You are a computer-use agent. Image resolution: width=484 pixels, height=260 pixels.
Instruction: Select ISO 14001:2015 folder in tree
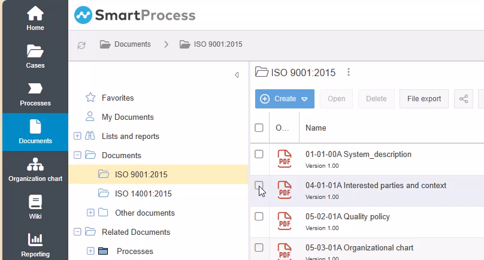143,194
